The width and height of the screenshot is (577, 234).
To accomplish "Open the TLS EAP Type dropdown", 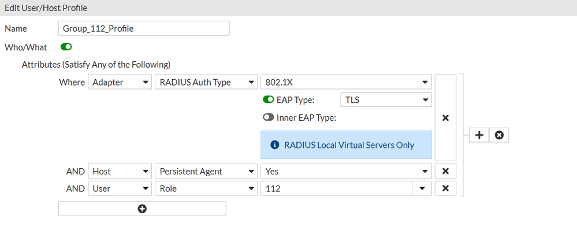I will [x=386, y=100].
